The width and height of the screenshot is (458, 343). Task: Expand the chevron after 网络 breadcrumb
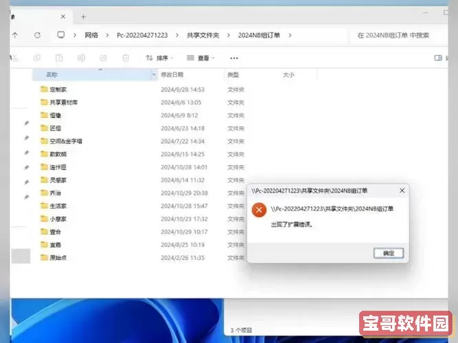click(x=107, y=35)
